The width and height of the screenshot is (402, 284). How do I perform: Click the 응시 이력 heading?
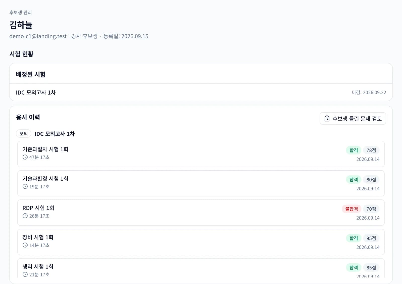coord(28,117)
